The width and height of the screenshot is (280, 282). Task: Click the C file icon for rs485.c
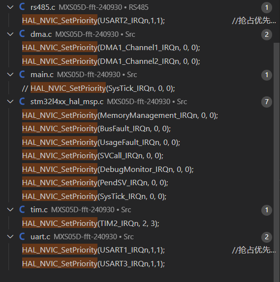[22, 7]
